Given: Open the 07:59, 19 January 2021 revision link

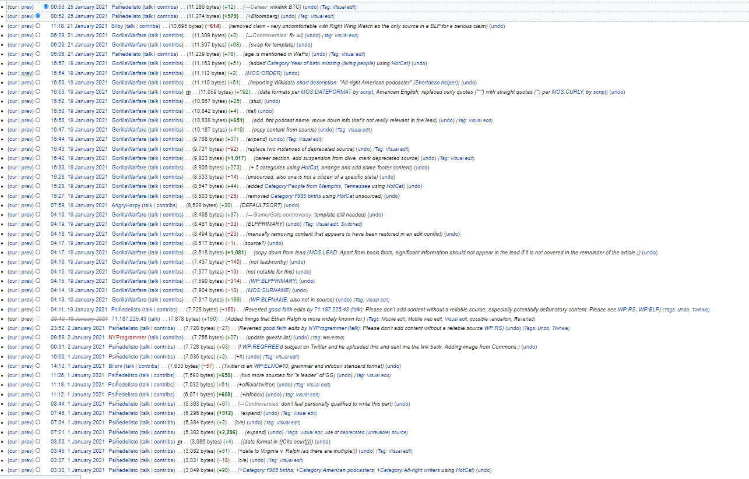Looking at the screenshot, I should pyautogui.click(x=79, y=205).
